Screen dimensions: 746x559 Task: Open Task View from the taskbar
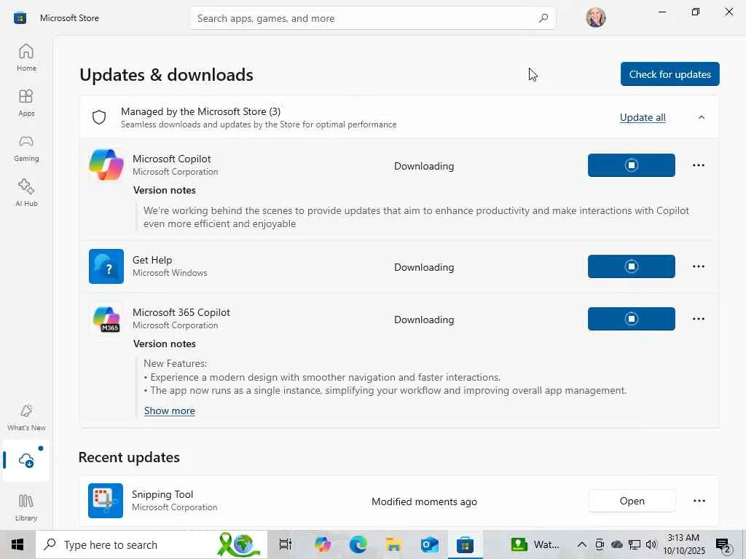point(286,544)
